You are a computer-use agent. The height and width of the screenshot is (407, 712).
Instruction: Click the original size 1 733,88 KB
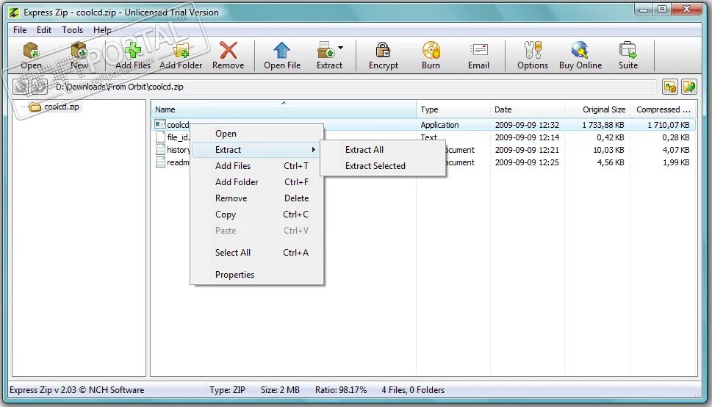coord(603,124)
